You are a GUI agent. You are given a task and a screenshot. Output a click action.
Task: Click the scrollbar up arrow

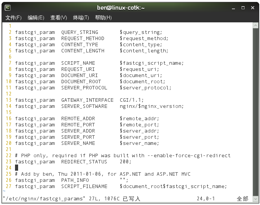pos(256,25)
